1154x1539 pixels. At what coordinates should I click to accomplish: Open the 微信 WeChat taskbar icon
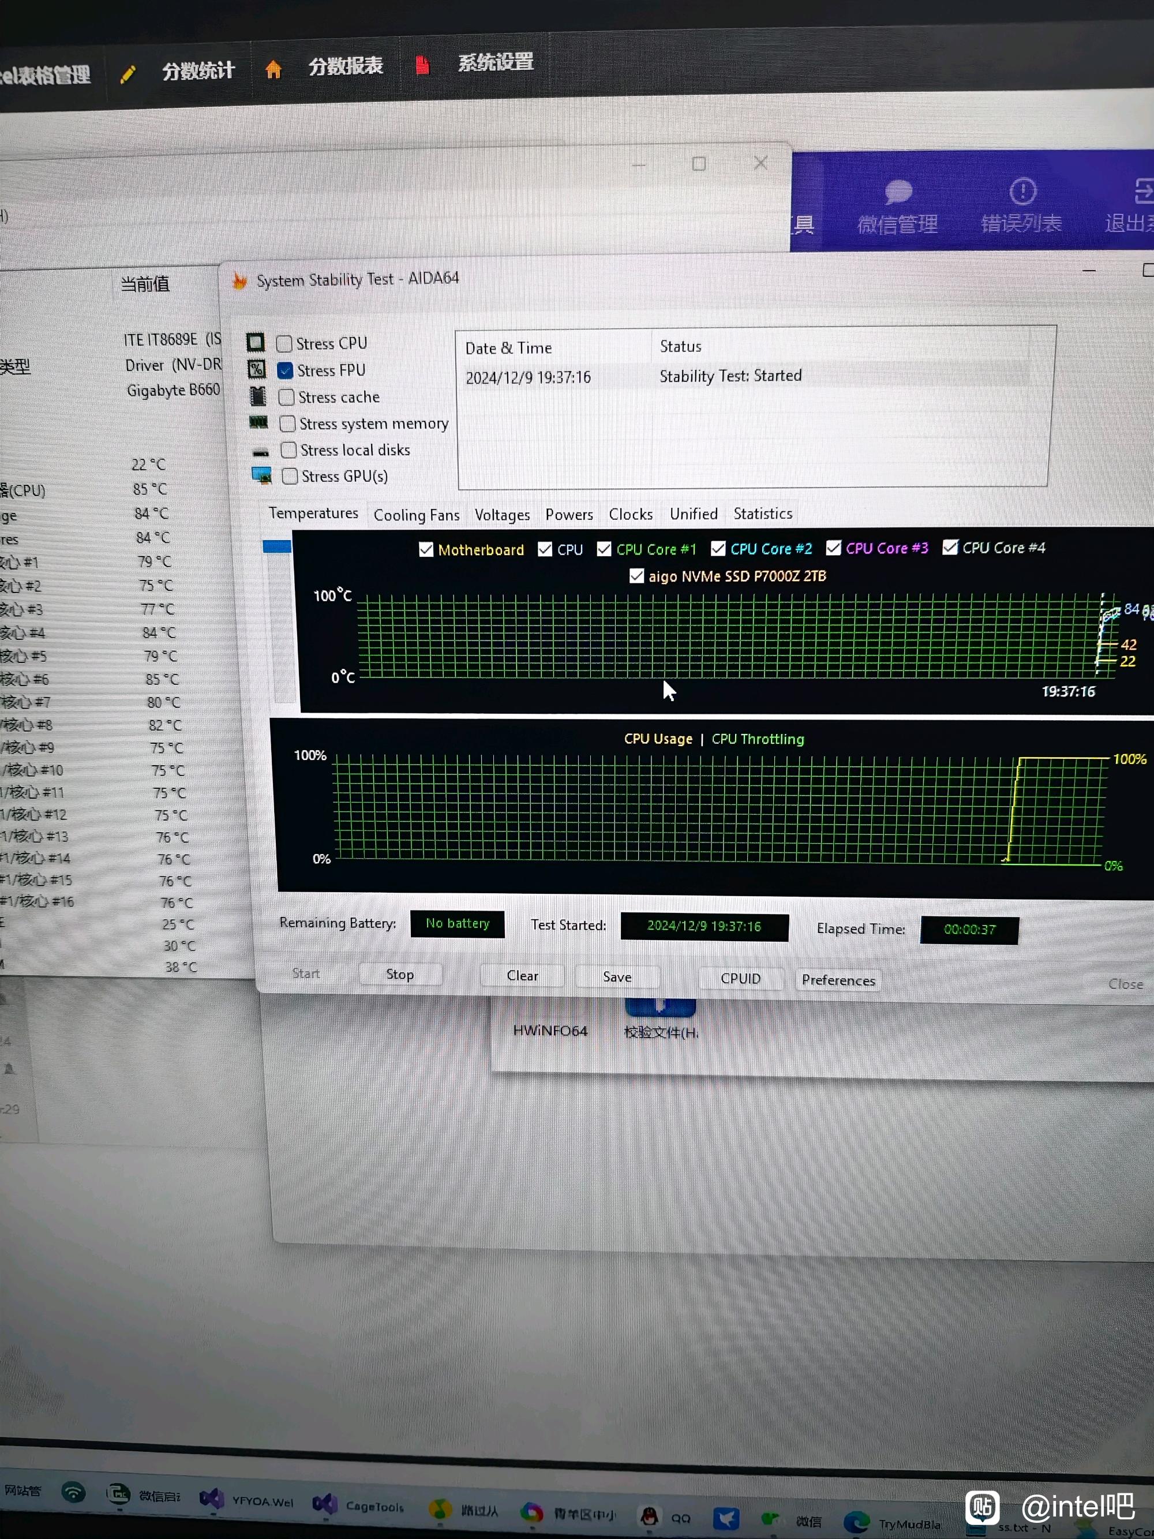pos(771,1520)
